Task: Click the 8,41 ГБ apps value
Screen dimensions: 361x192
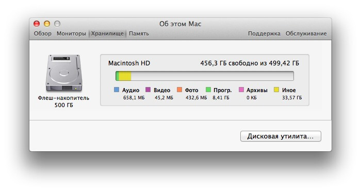Action: (x=221, y=98)
